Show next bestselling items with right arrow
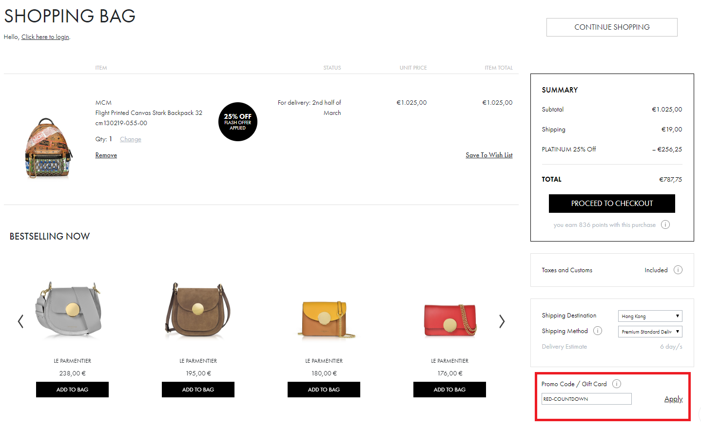 coord(502,321)
